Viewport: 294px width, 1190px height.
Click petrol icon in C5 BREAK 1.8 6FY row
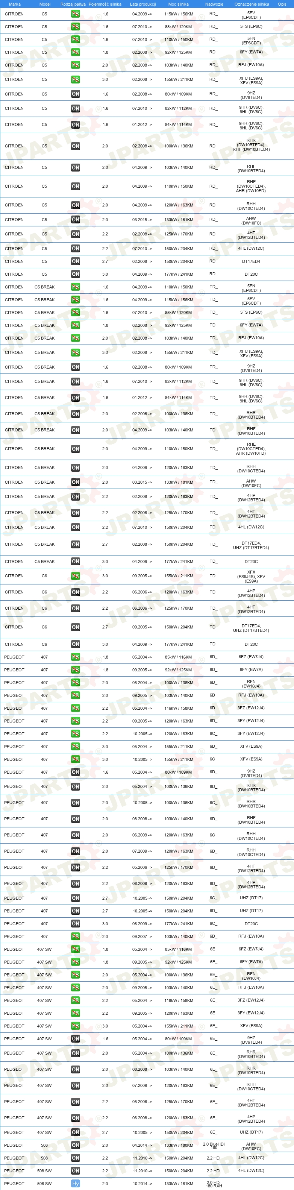click(75, 325)
